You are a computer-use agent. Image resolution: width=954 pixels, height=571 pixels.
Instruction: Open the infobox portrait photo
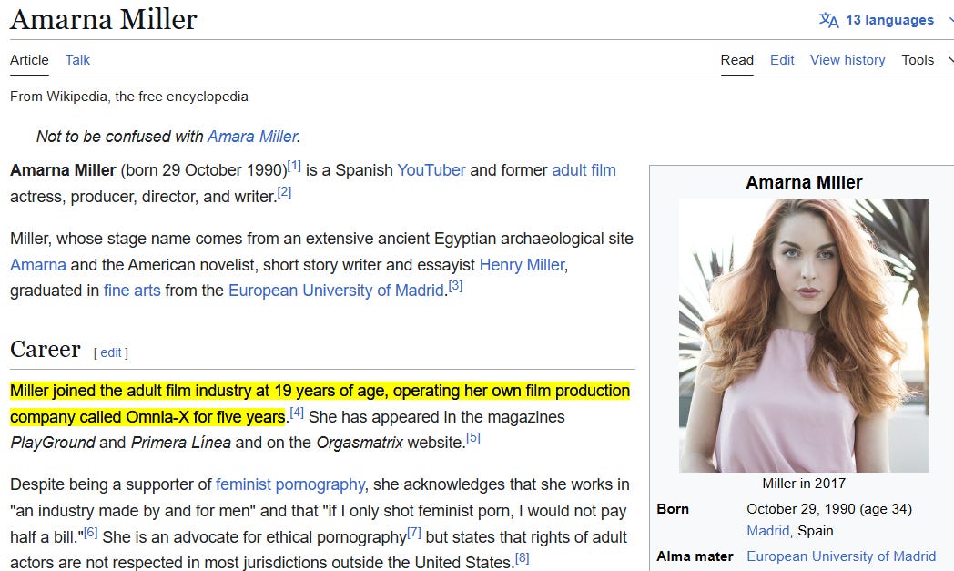pos(804,335)
